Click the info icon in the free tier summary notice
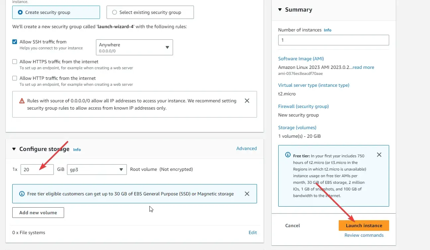 [288, 155]
